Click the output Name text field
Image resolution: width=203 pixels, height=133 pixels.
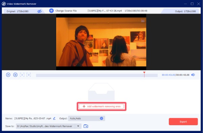point(33,118)
